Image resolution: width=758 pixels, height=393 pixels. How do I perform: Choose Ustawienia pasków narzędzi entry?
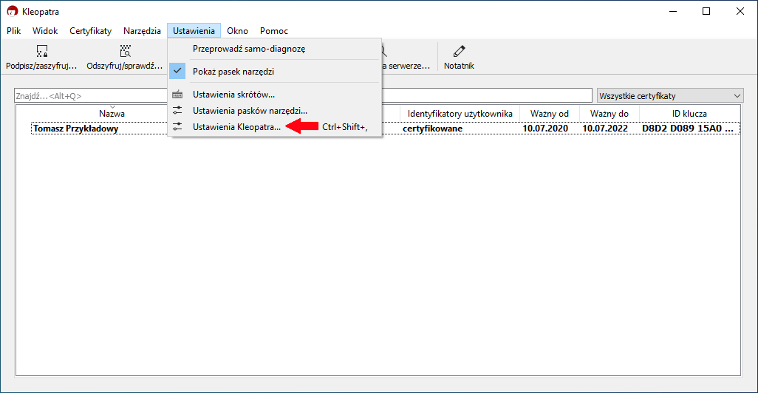point(275,111)
